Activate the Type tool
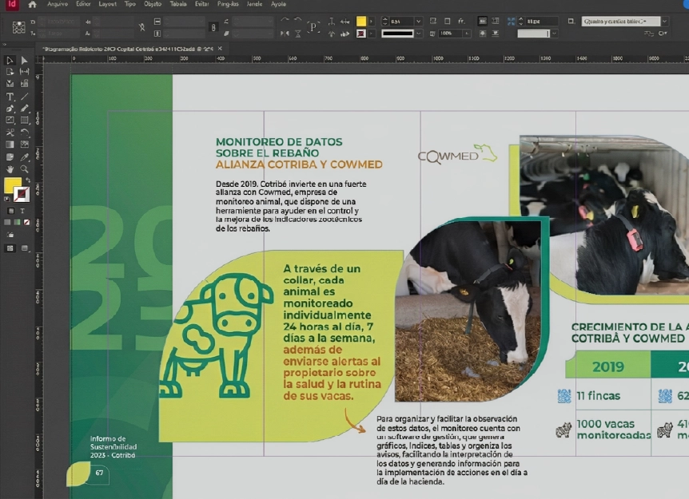Screen dimensions: 689x499 10,96
